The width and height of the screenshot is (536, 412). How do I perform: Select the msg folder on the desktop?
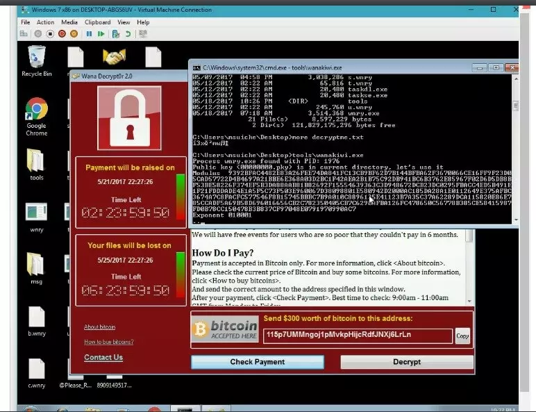point(35,267)
